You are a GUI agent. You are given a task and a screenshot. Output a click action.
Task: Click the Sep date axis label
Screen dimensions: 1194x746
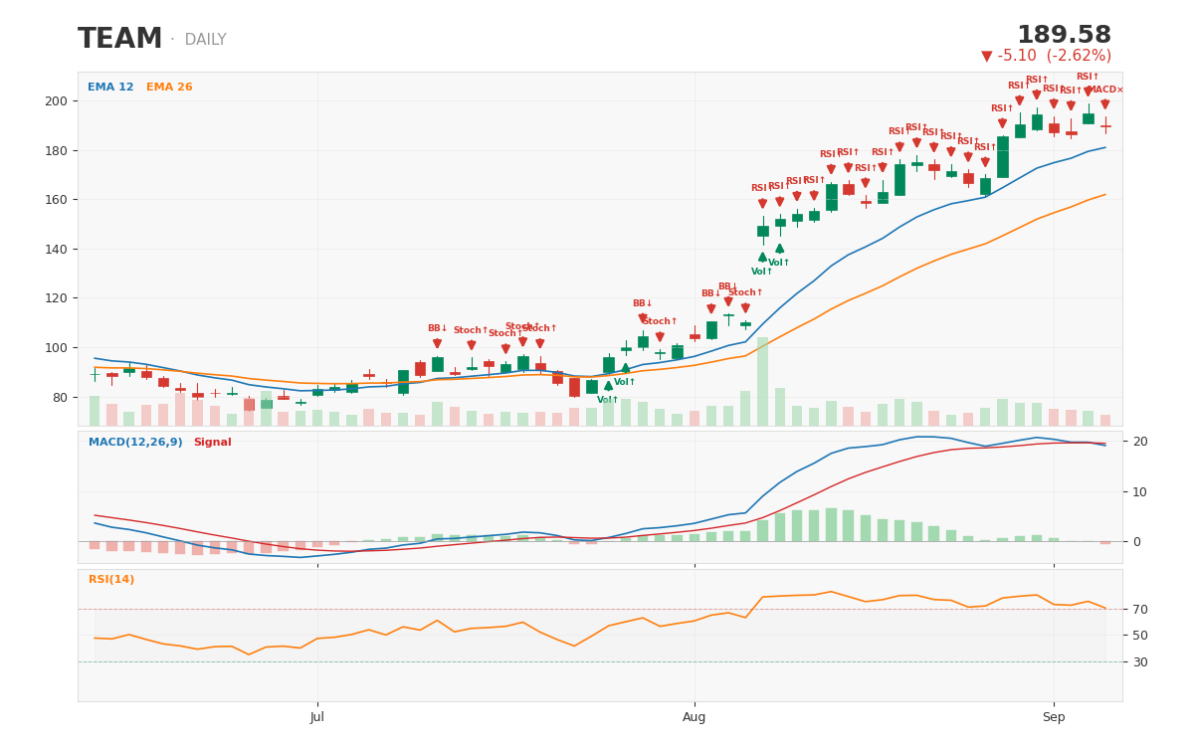coord(1054,717)
